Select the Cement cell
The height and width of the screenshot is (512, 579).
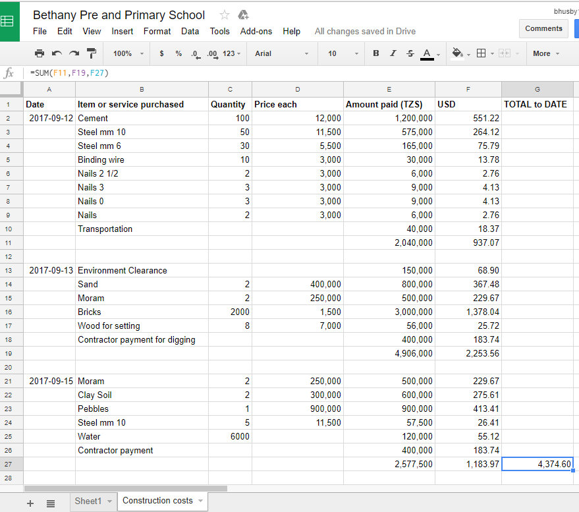(x=142, y=118)
